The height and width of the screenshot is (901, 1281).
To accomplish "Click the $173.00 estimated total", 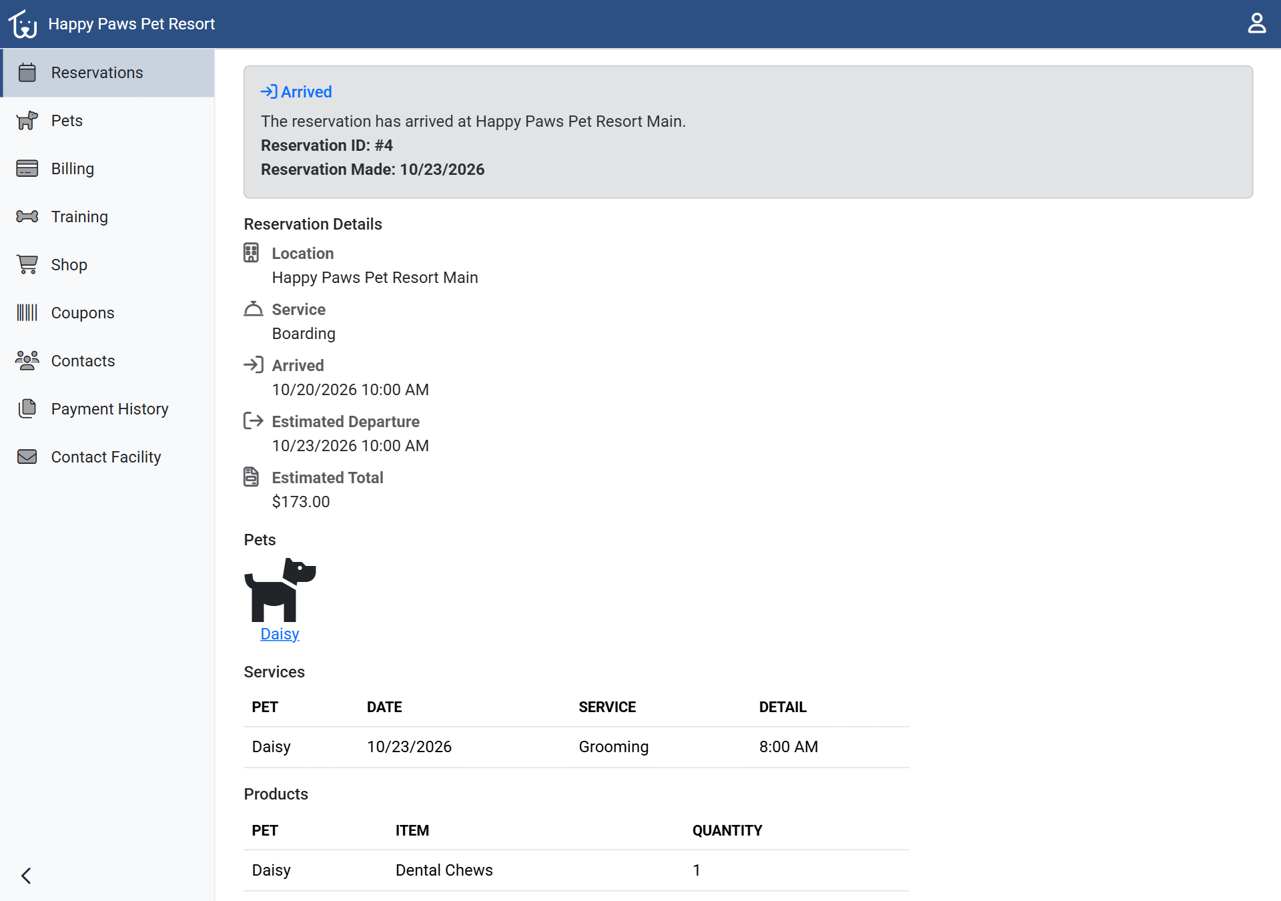I will pyautogui.click(x=301, y=502).
